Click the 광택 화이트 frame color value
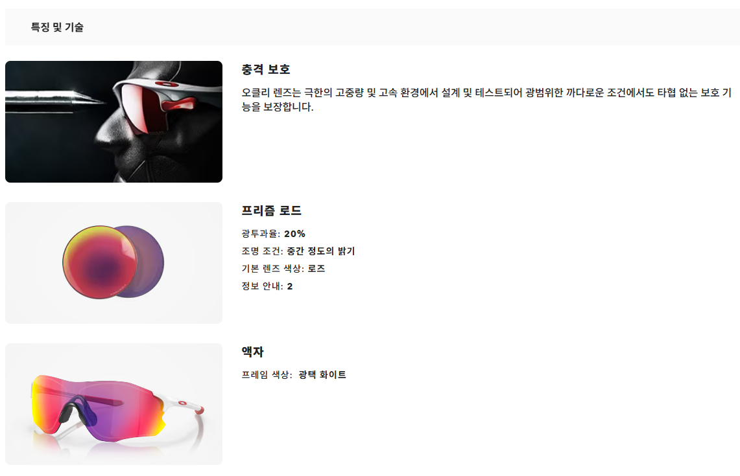 [322, 375]
